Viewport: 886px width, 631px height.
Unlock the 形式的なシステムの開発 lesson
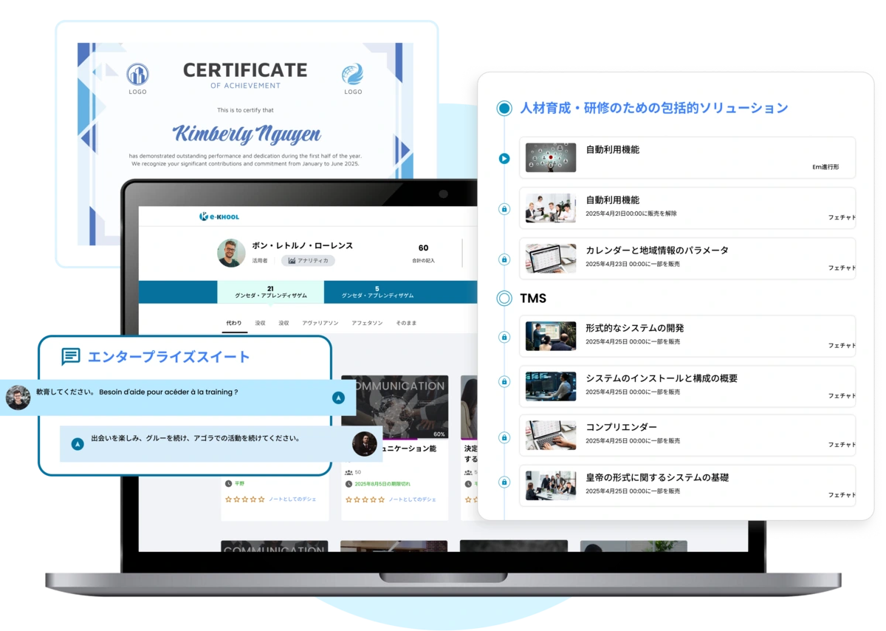click(x=503, y=336)
